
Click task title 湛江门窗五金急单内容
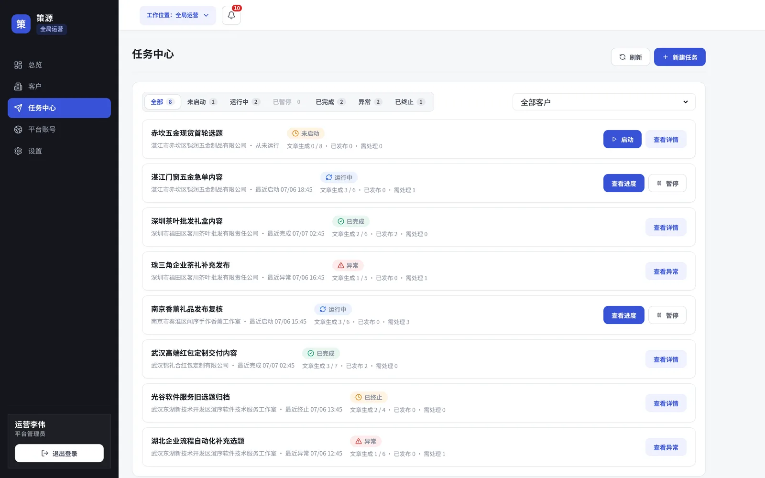click(x=187, y=177)
